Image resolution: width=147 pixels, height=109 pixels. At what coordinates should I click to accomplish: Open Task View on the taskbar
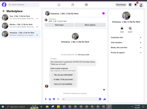click(41, 107)
